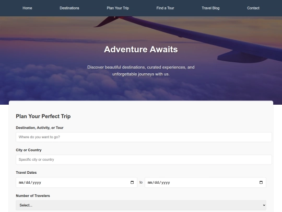The width and height of the screenshot is (282, 212).
Task: Click the 'Travel Dates' label
Action: [x=26, y=173]
